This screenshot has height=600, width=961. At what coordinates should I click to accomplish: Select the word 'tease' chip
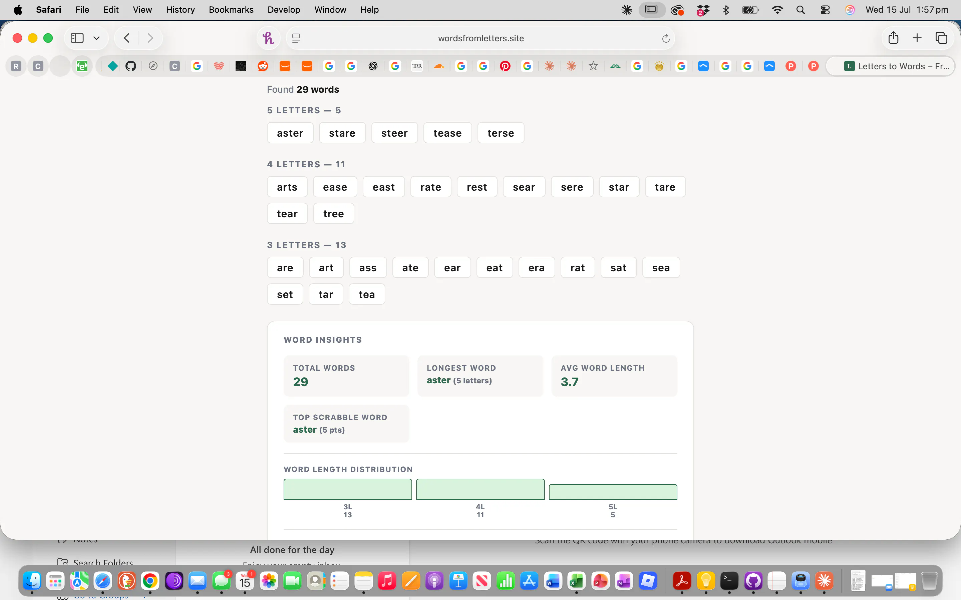click(x=447, y=133)
